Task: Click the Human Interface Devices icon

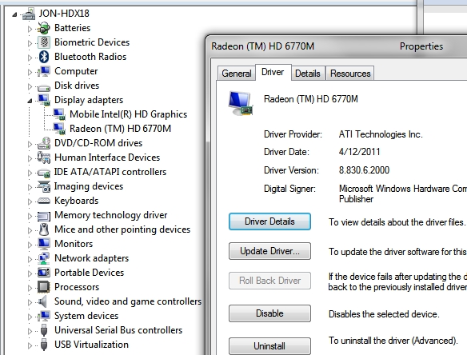Action: coord(44,158)
